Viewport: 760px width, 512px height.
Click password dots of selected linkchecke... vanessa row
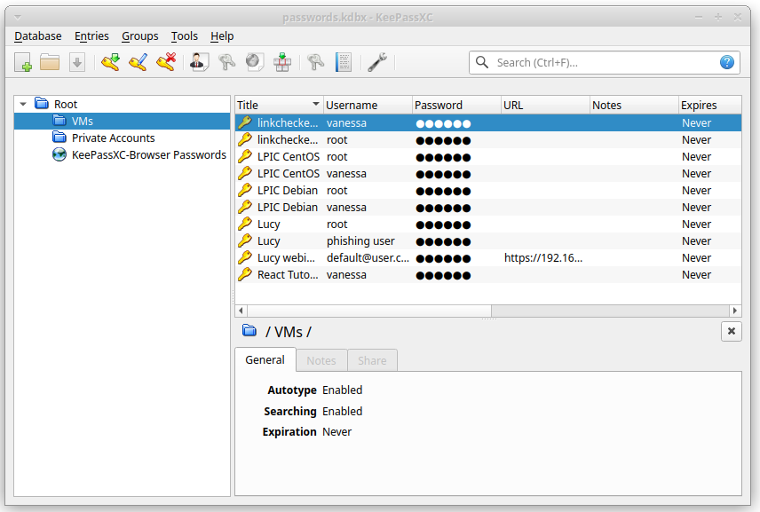[x=444, y=123]
